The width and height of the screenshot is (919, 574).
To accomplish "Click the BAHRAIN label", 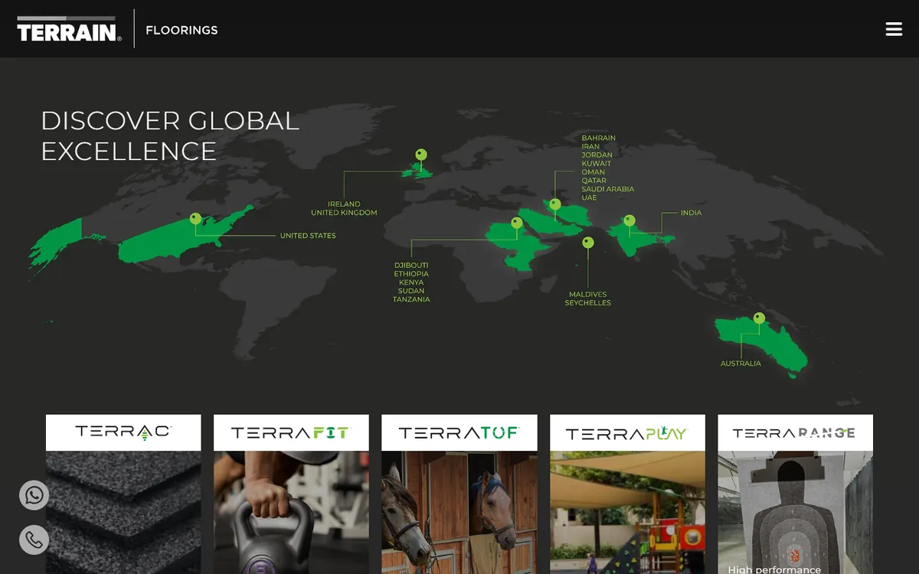I will coord(598,139).
